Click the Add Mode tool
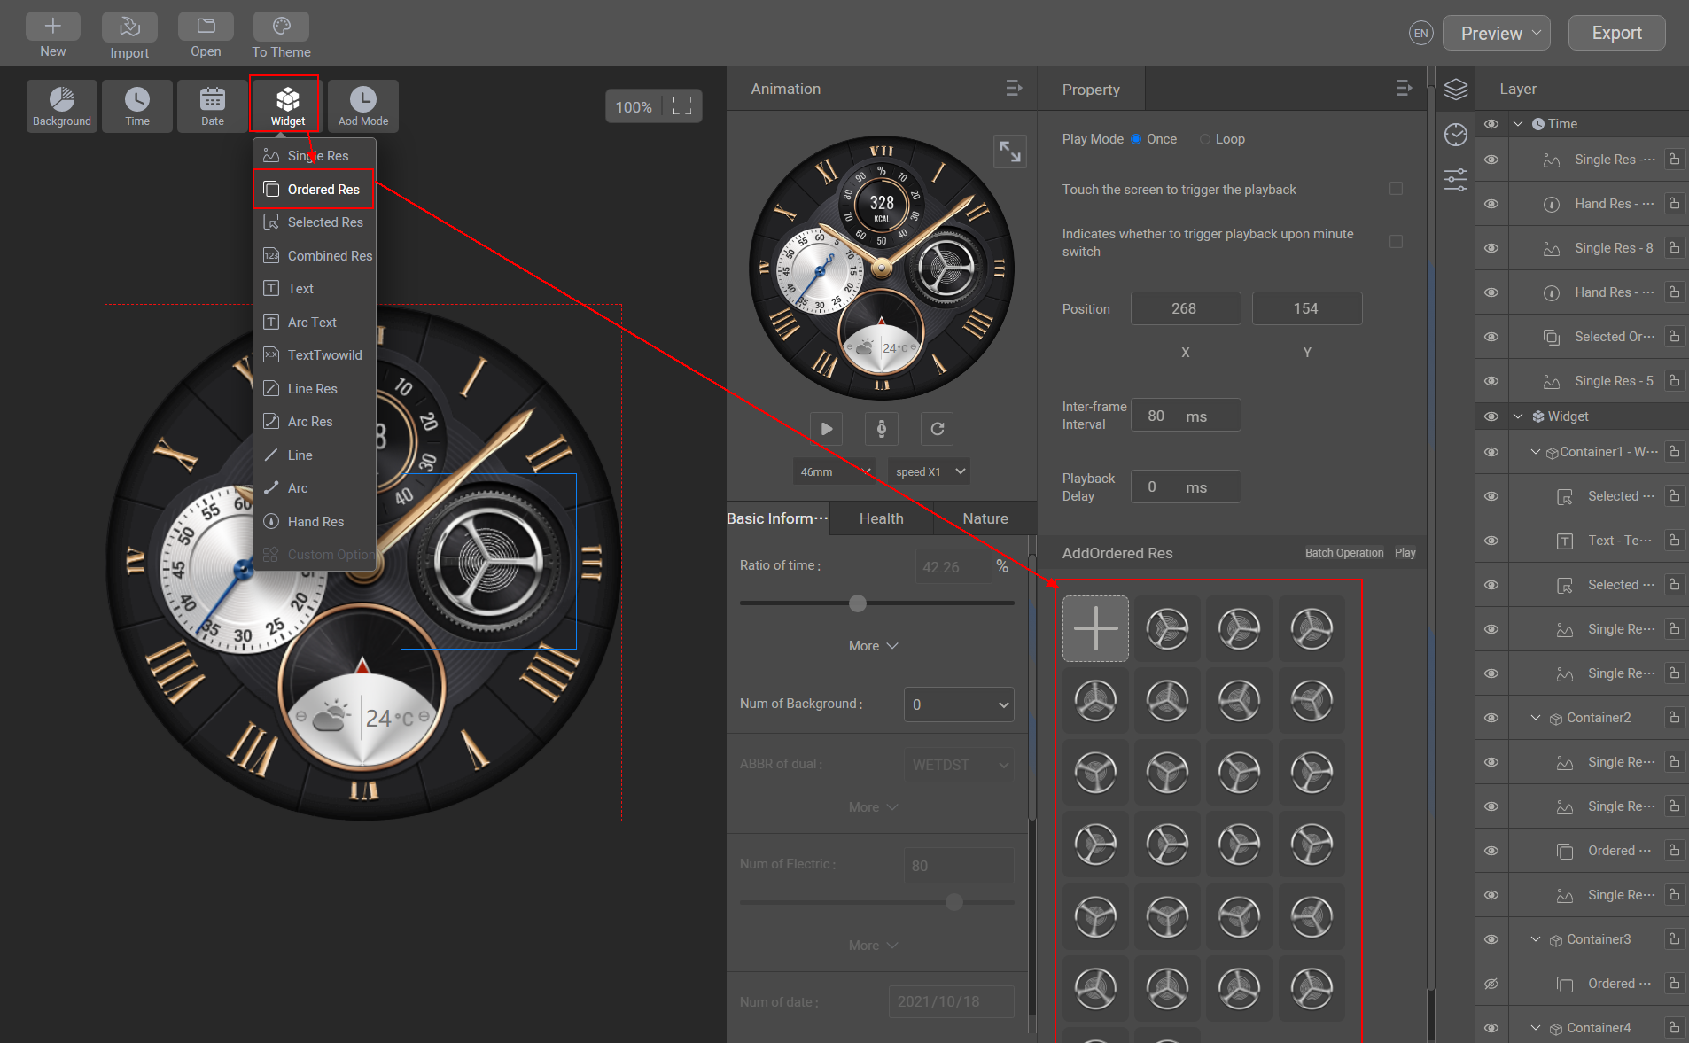The width and height of the screenshot is (1689, 1043). point(363,106)
